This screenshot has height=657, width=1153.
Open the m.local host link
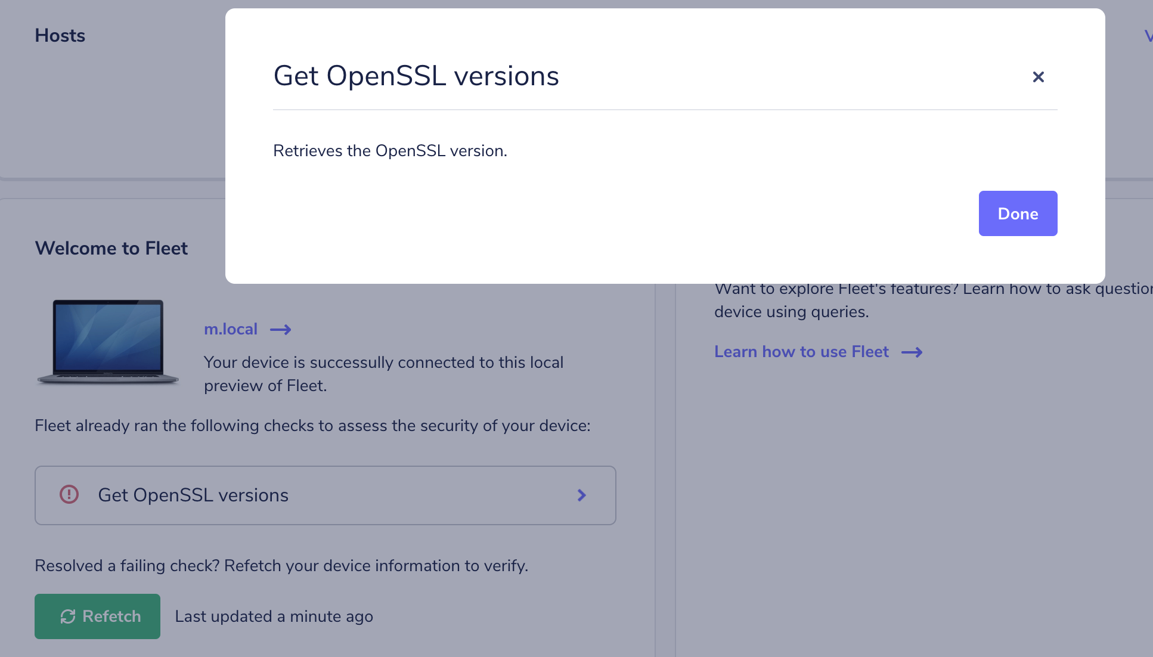click(x=230, y=329)
